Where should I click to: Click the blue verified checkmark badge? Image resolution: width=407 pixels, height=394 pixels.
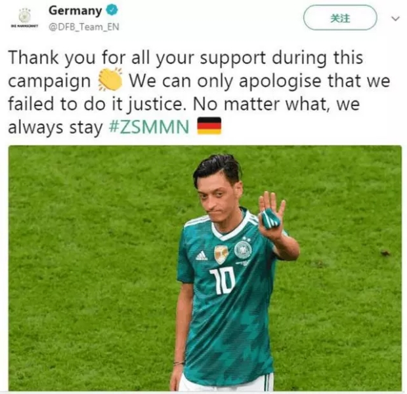point(113,10)
